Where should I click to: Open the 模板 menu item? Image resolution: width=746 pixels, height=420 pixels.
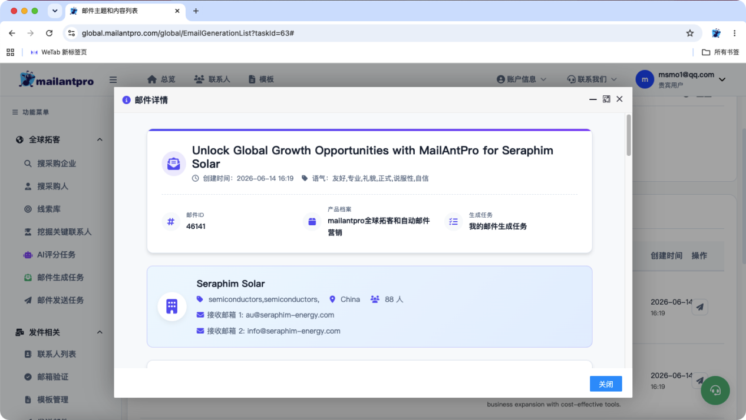click(261, 79)
